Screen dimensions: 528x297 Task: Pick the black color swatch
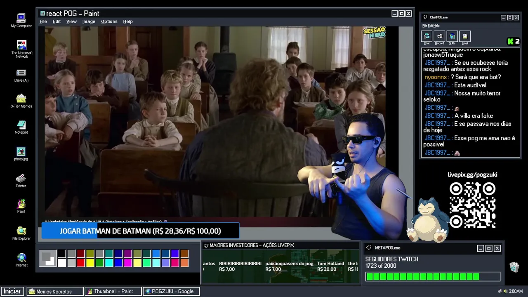coord(62,254)
